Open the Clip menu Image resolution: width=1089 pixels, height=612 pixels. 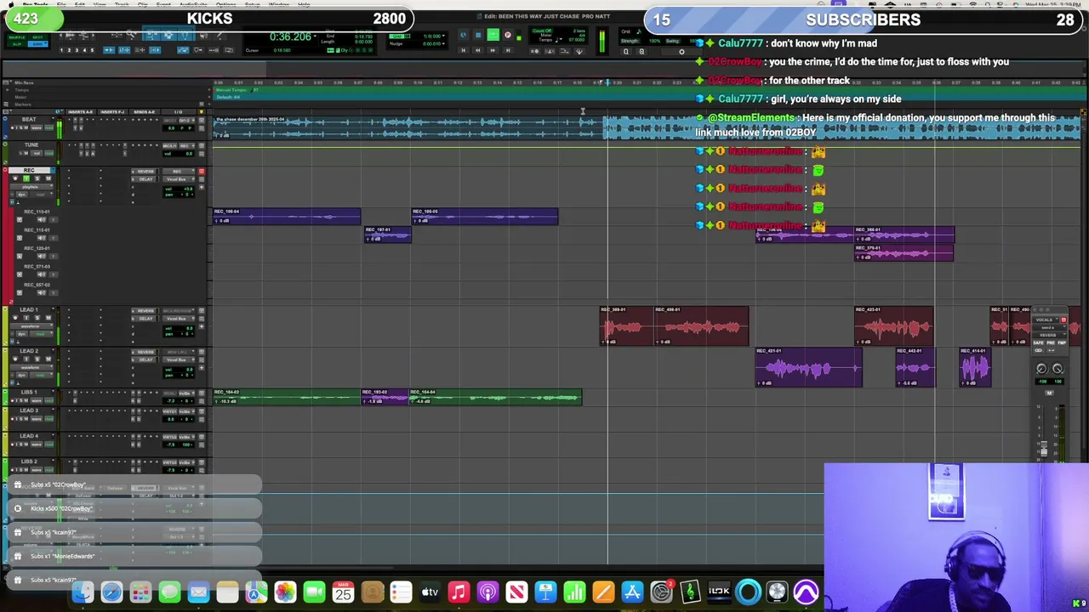[x=143, y=4]
